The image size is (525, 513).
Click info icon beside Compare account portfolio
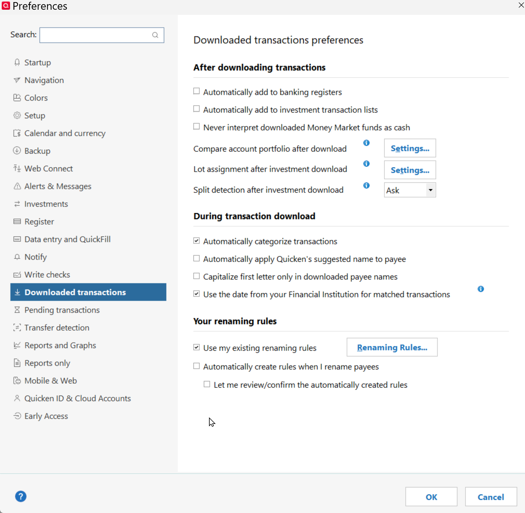pos(366,143)
